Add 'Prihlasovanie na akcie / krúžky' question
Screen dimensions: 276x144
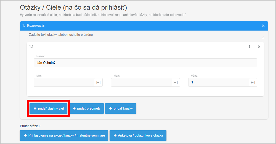(64, 135)
